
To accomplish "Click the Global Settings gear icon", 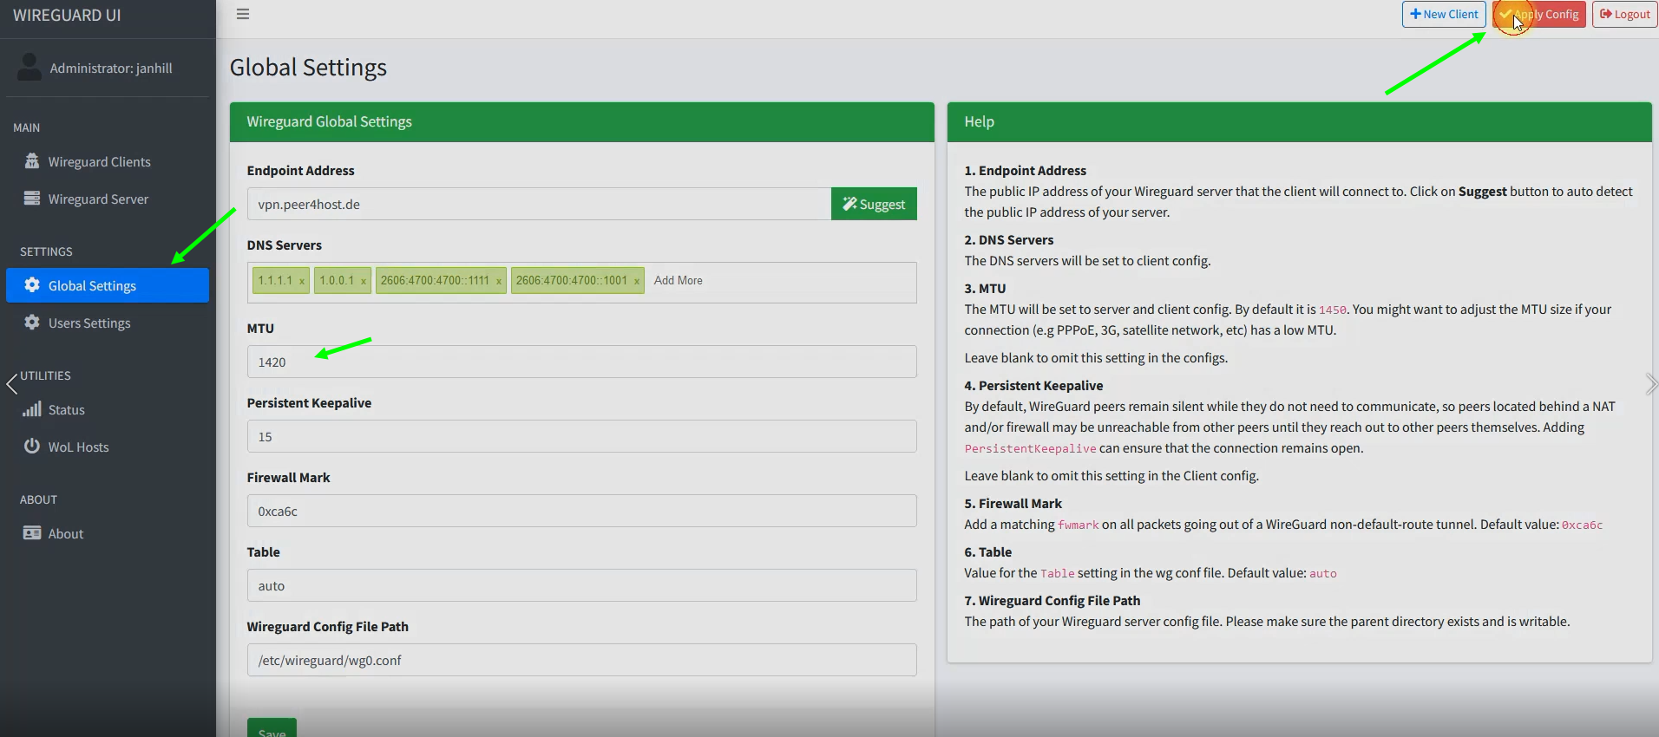I will [x=32, y=285].
